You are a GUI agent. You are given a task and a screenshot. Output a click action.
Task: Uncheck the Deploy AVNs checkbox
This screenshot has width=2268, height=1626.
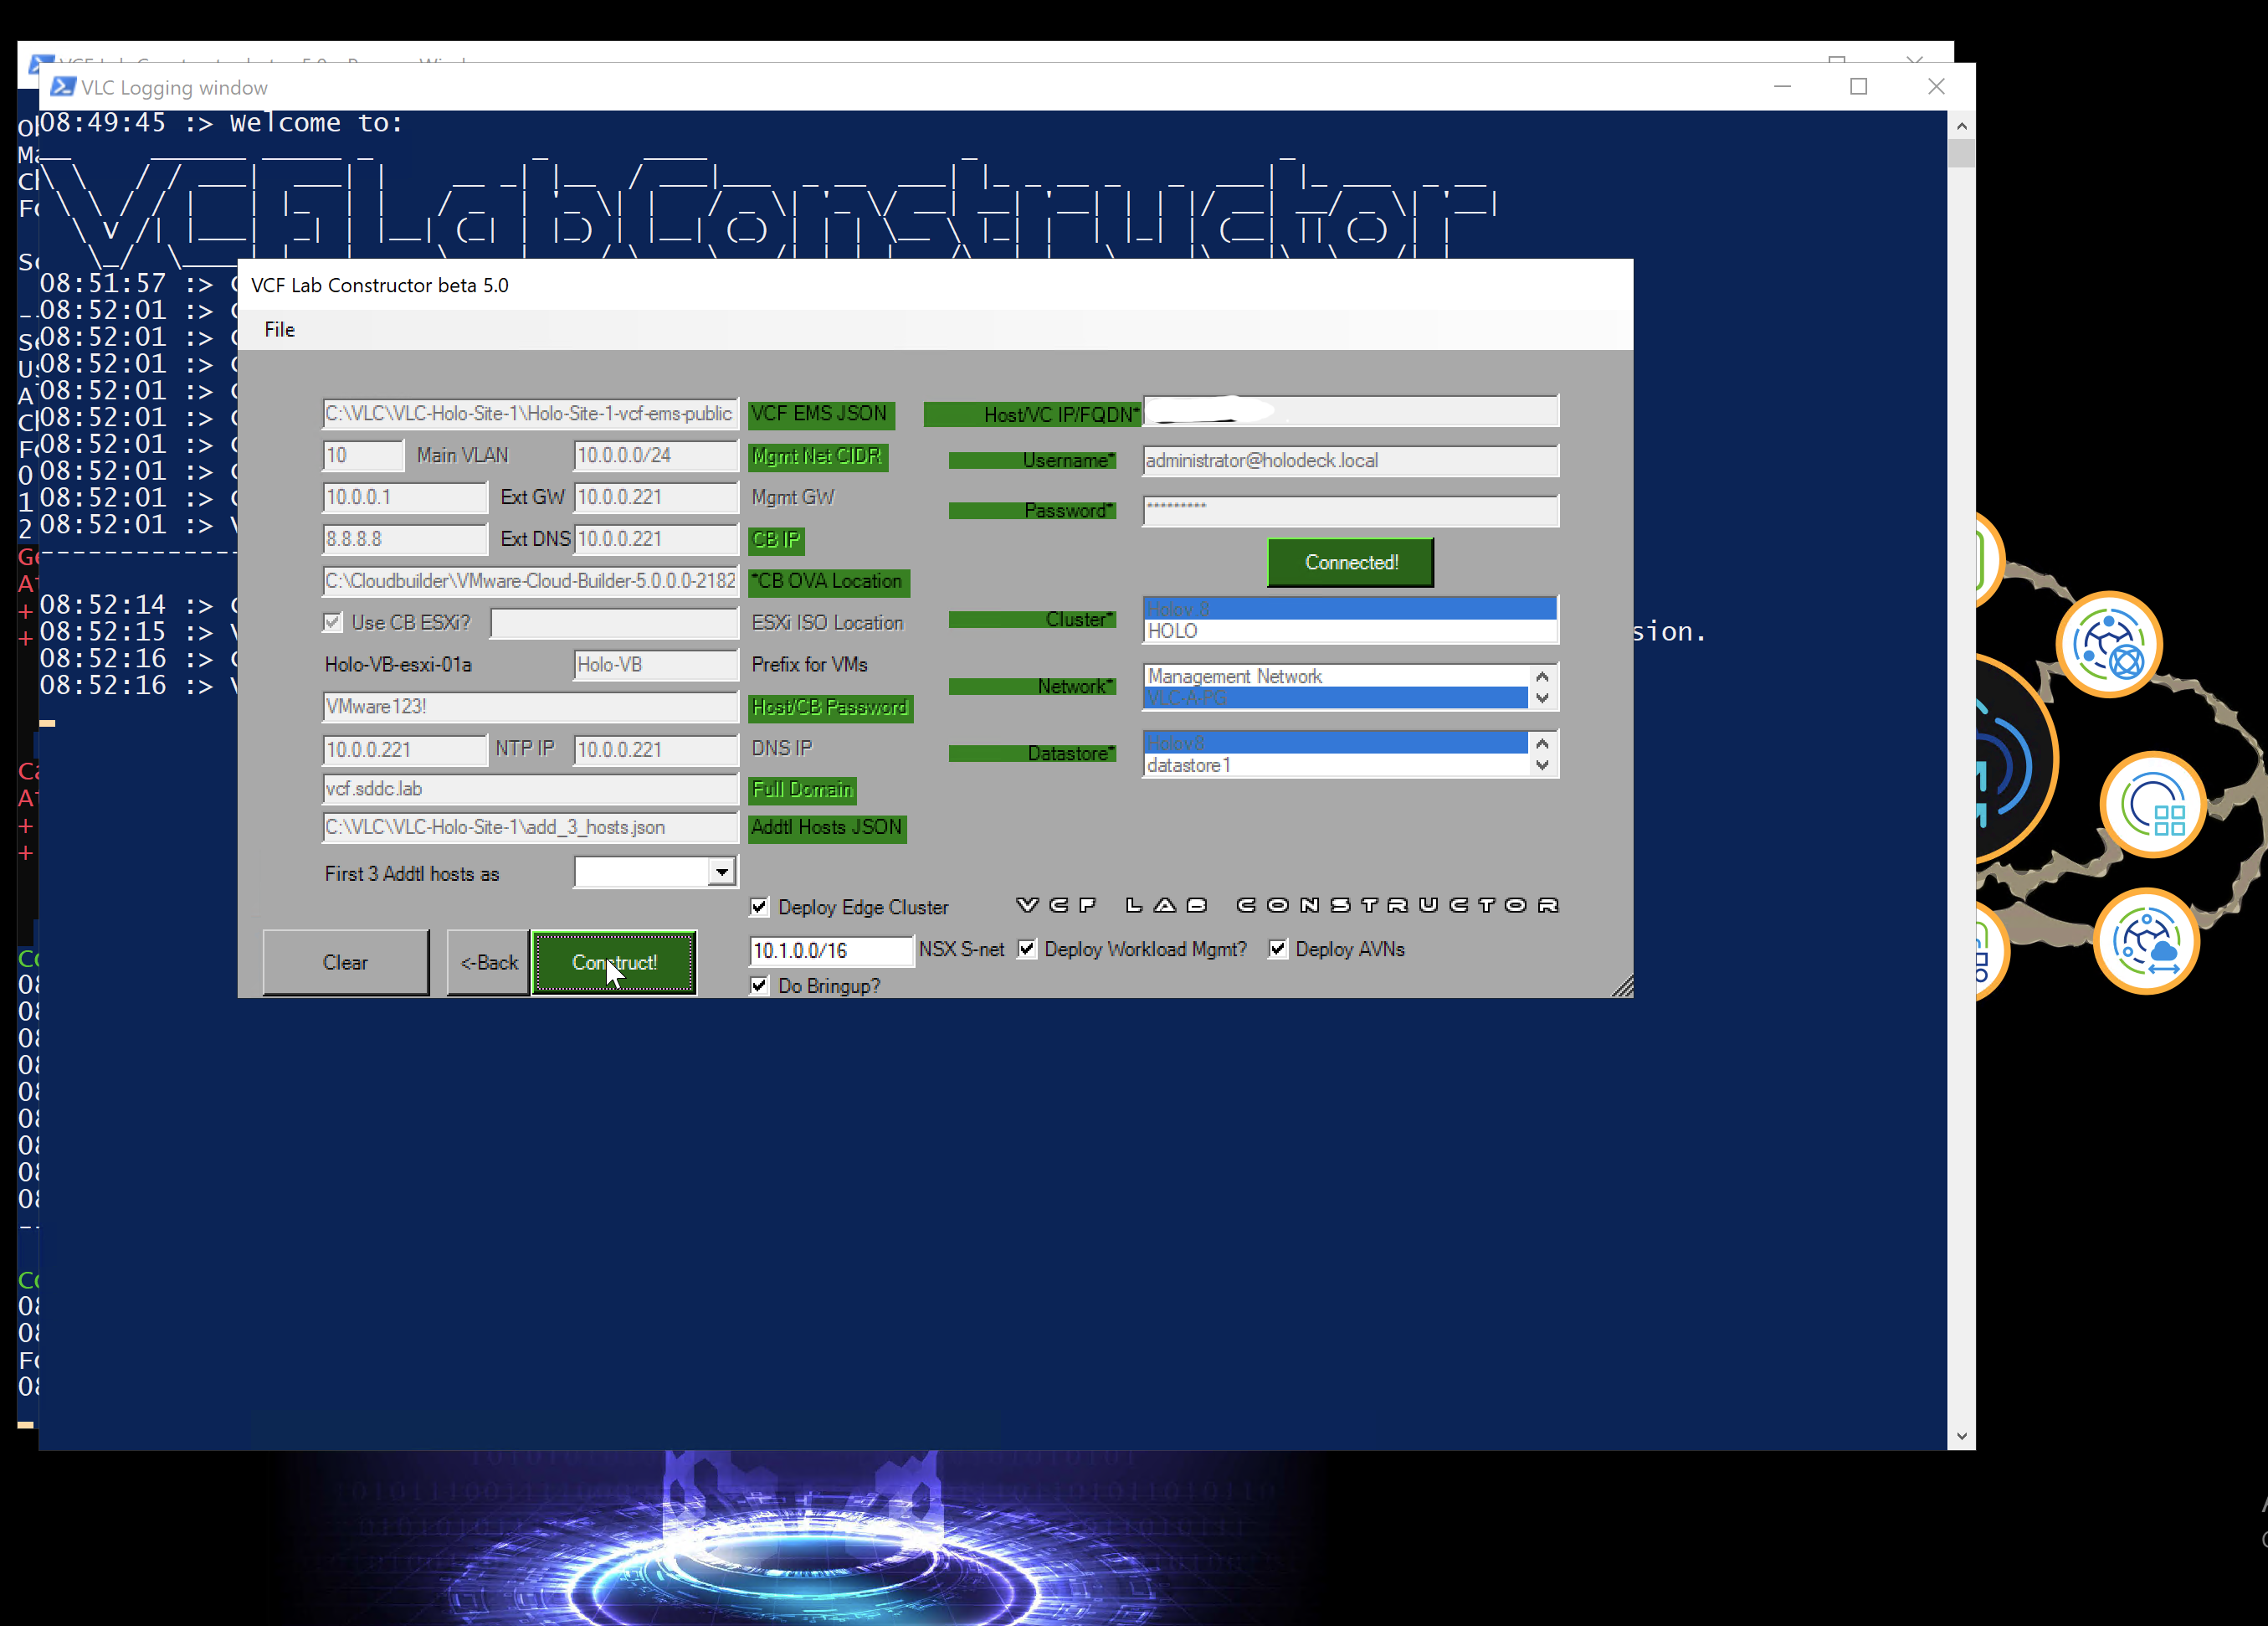pyautogui.click(x=1278, y=949)
